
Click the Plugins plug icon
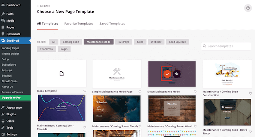(x=3, y=114)
